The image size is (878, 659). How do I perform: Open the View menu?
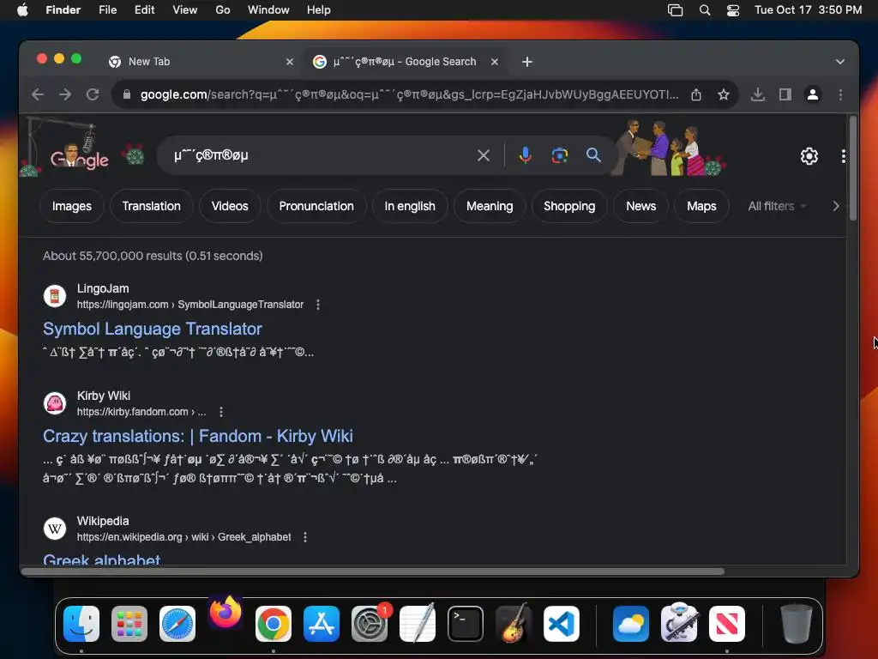click(185, 10)
